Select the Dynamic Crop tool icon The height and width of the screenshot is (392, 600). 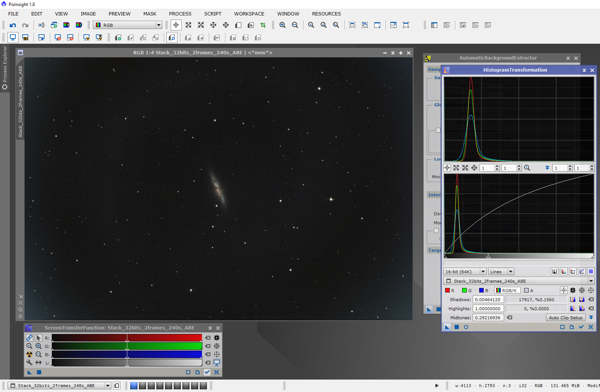click(x=263, y=25)
